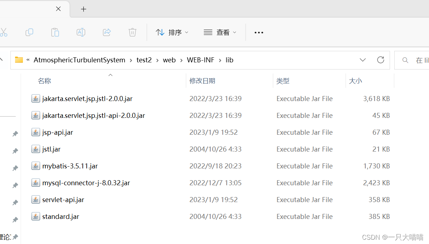Navigate to web folder in breadcrumb

169,60
